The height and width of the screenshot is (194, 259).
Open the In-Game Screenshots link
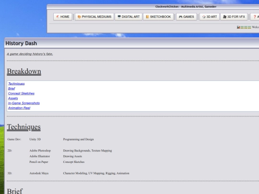24,103
